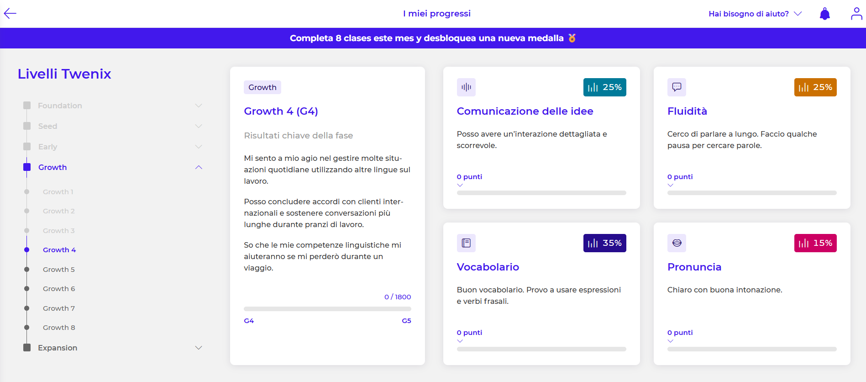Expand the Foundation level section
This screenshot has height=382, width=866.
pos(199,106)
